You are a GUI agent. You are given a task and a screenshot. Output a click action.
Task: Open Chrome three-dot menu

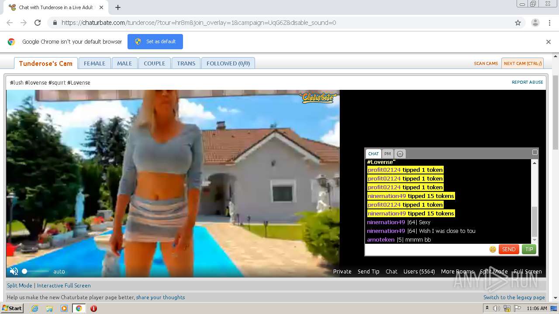549,23
